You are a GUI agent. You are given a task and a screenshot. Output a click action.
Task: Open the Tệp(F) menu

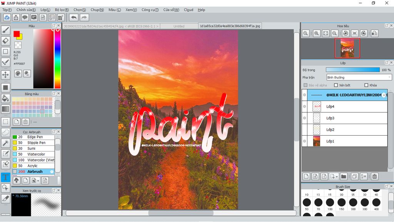[x=7, y=10]
